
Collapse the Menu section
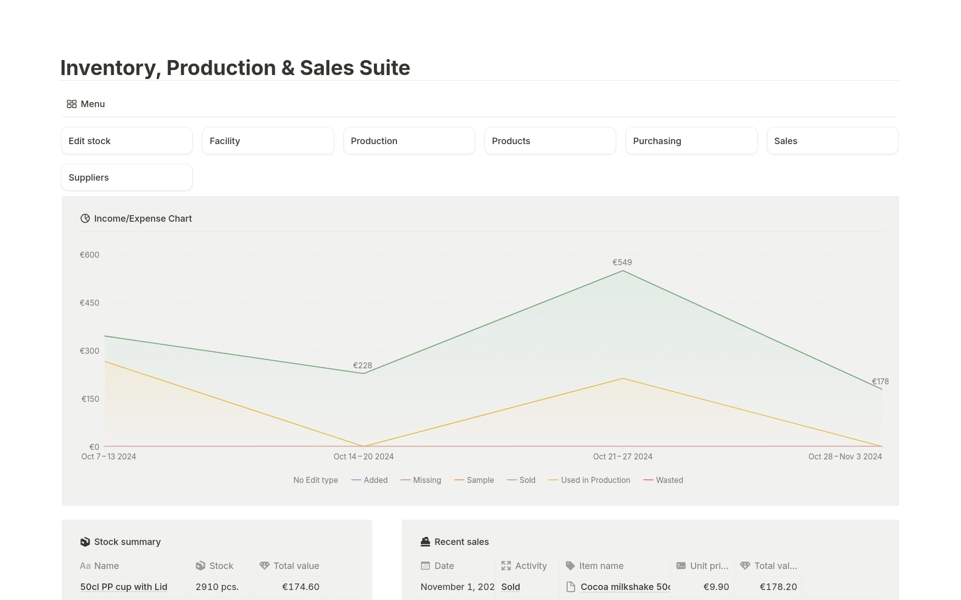pyautogui.click(x=92, y=104)
